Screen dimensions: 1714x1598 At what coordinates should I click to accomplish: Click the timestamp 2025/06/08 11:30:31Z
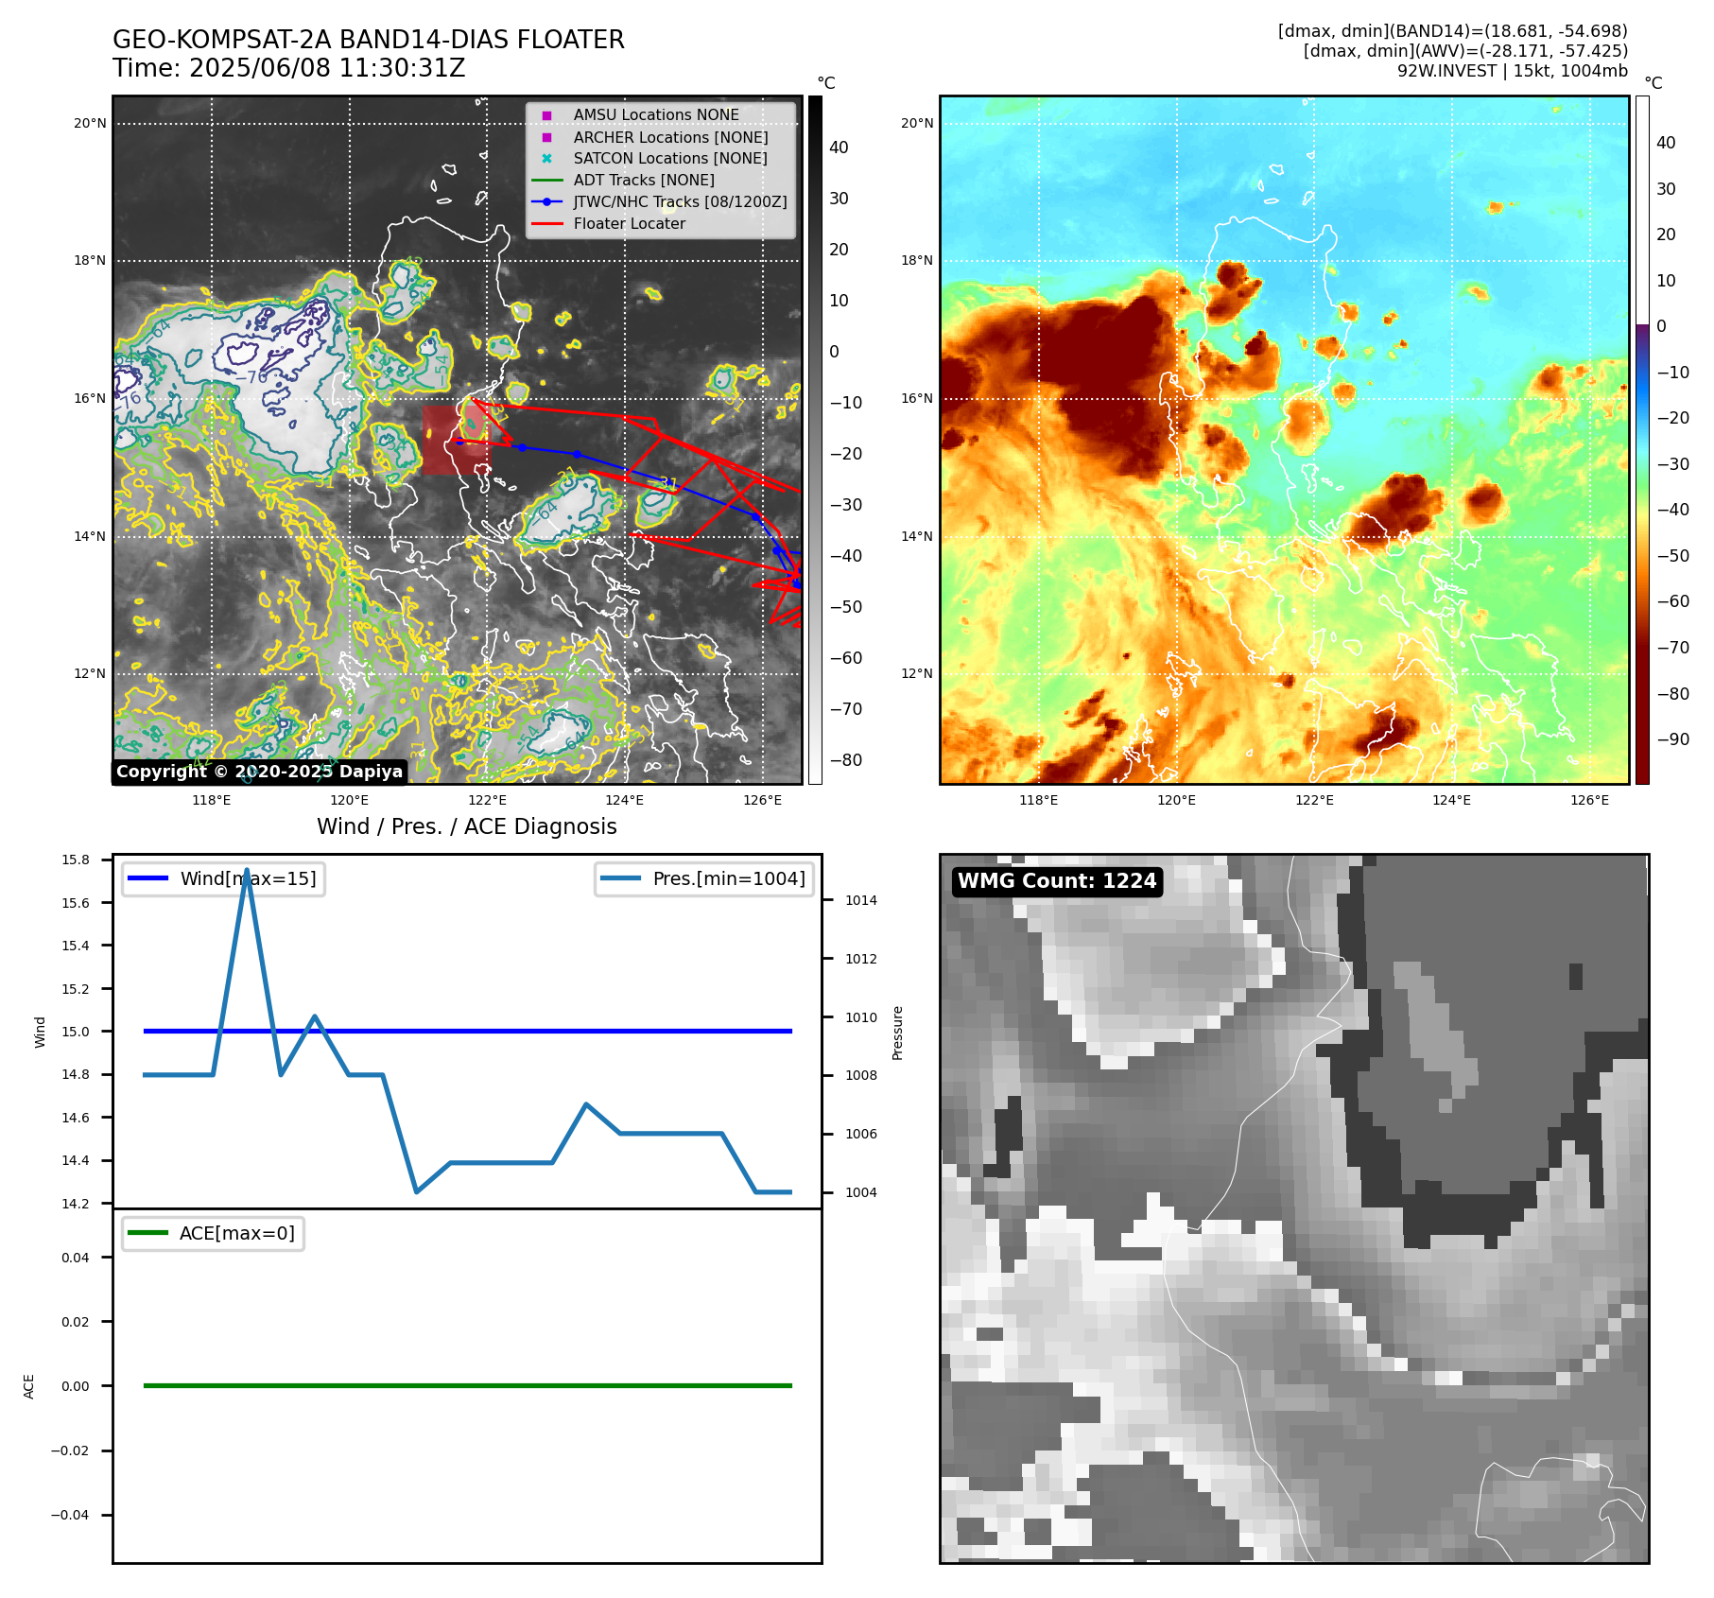pos(327,68)
